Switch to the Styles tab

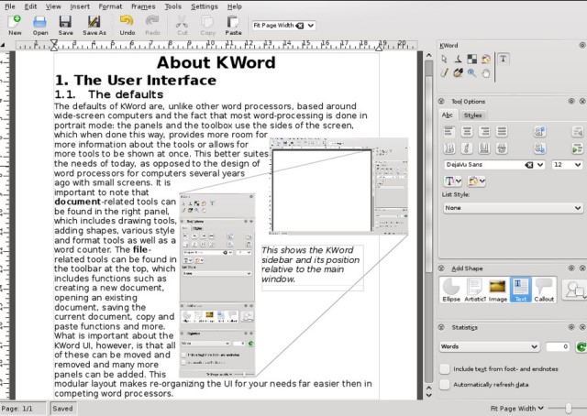click(472, 115)
